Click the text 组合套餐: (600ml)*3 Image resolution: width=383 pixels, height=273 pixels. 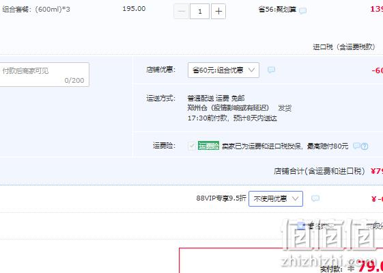pyautogui.click(x=36, y=10)
